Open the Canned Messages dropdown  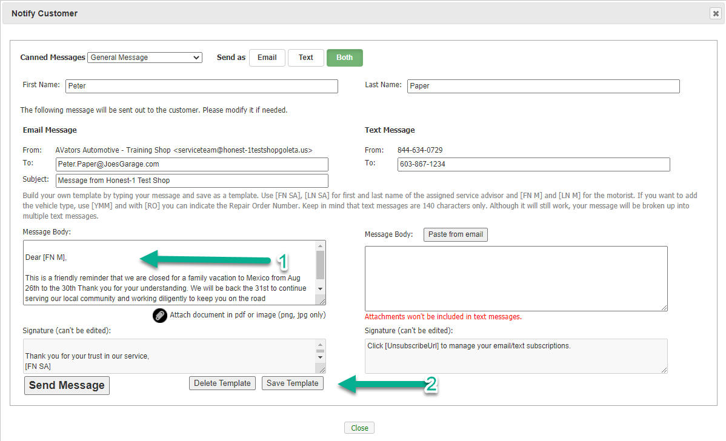[x=144, y=58]
